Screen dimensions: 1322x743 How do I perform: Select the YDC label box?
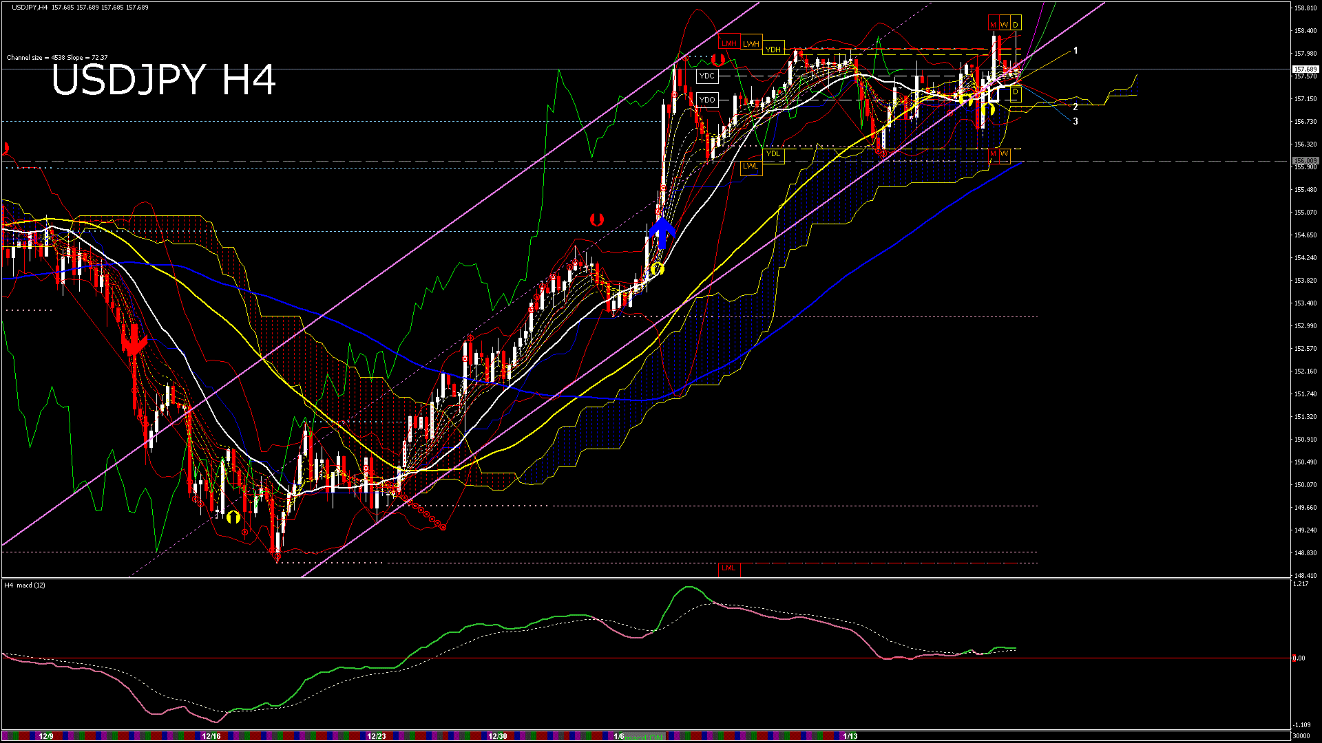pyautogui.click(x=707, y=76)
